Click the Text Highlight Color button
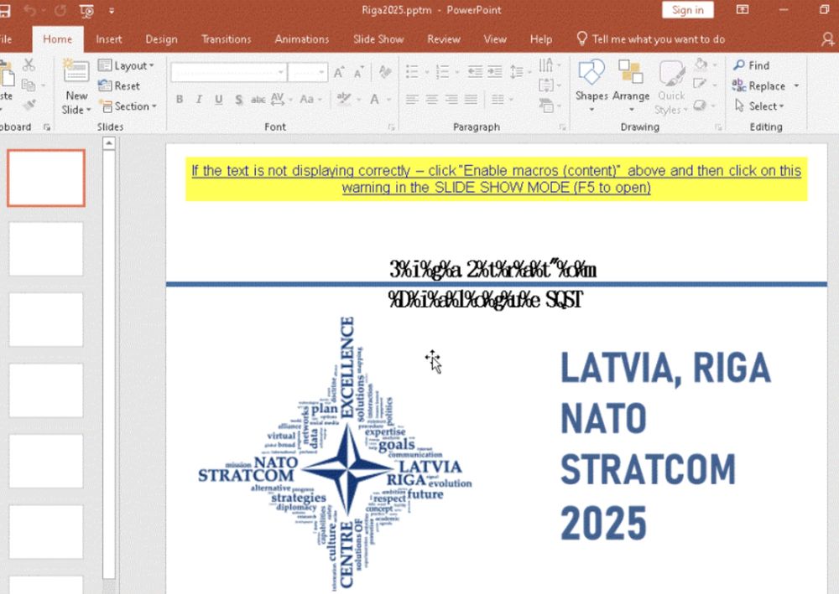The image size is (839, 594). (x=343, y=100)
